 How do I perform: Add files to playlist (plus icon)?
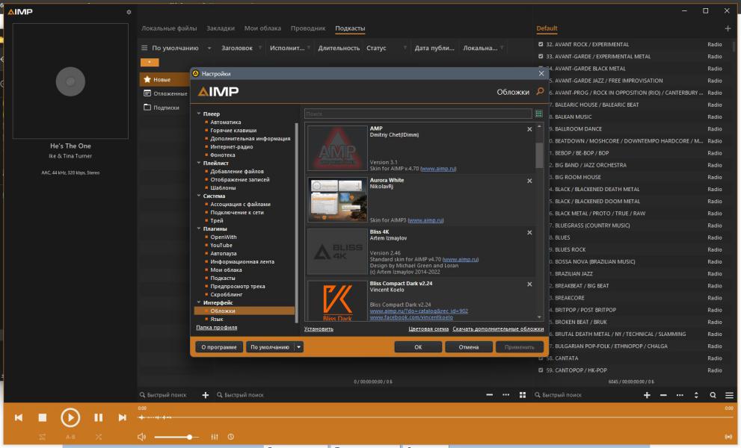tap(647, 395)
